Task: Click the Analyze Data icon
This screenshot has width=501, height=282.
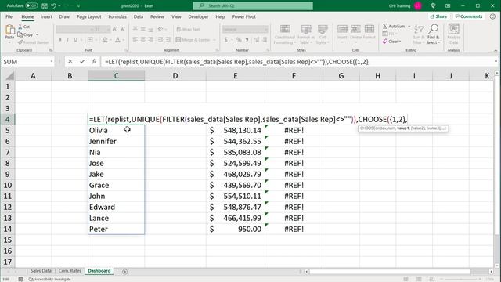Action: (453, 29)
